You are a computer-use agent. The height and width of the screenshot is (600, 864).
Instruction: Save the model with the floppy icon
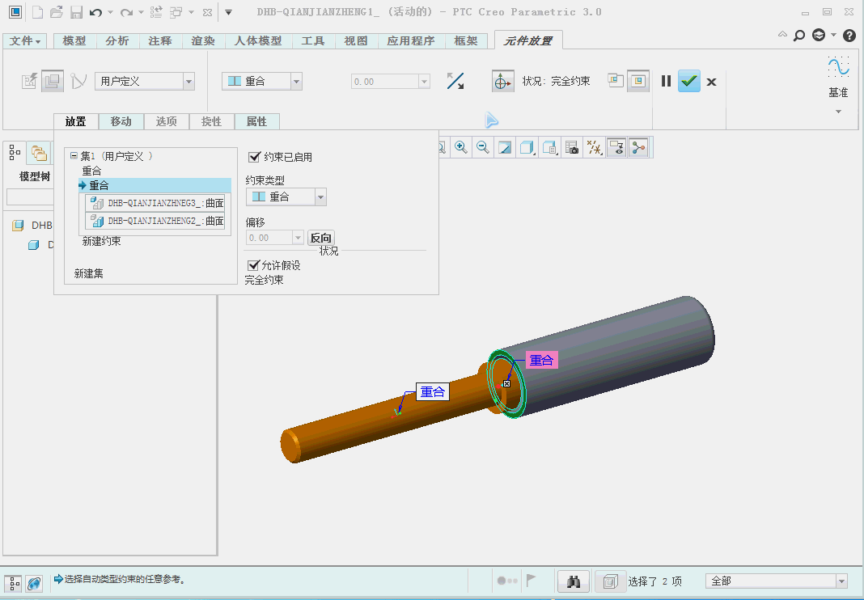click(x=76, y=12)
